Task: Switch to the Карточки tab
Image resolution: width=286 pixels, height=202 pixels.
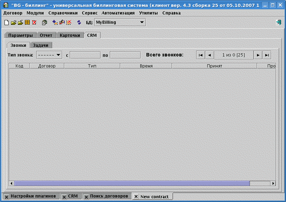Action: [70, 35]
